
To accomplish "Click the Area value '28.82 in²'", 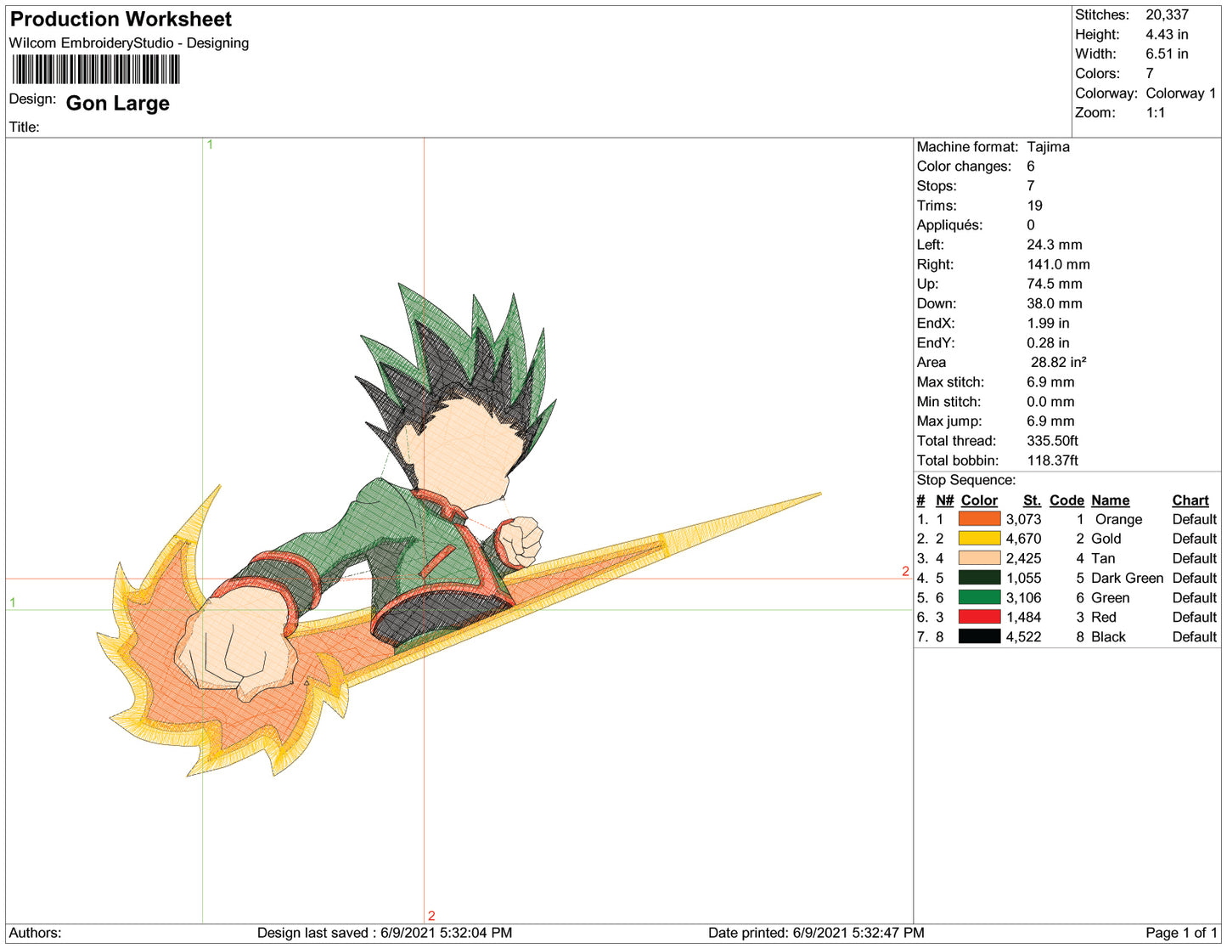I will [1058, 362].
